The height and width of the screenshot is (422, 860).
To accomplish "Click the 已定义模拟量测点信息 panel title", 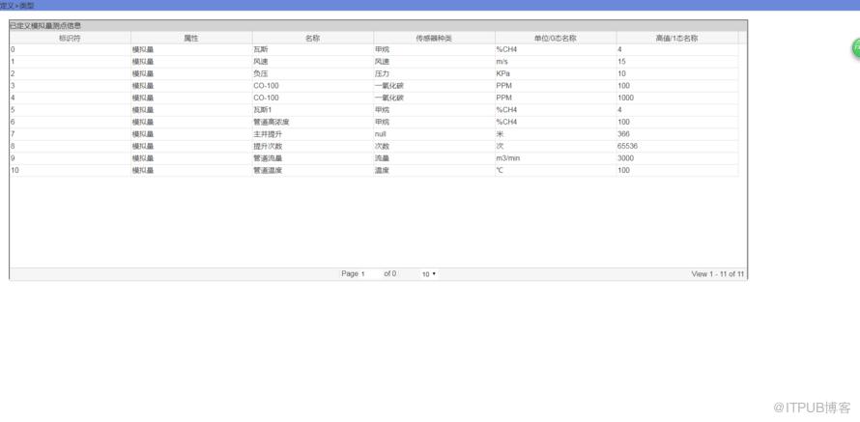I will tap(45, 26).
